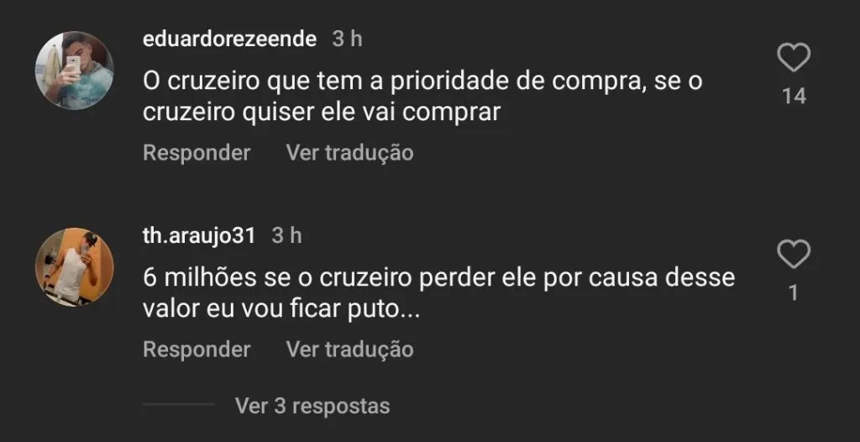Viewport: 860px width, 442px height.
Task: Select the comment starting '6 milhões se o cruzeiro'
Action: pyautogui.click(x=438, y=293)
